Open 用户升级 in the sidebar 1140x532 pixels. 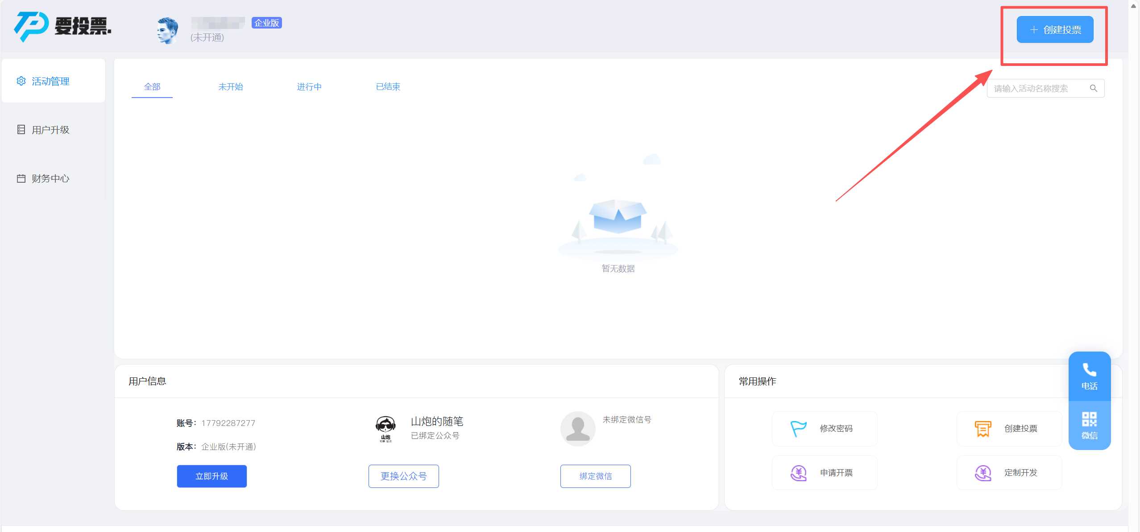[50, 130]
